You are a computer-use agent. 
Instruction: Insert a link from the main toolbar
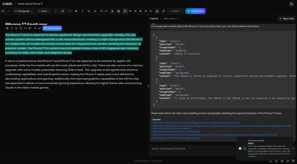point(163,11)
